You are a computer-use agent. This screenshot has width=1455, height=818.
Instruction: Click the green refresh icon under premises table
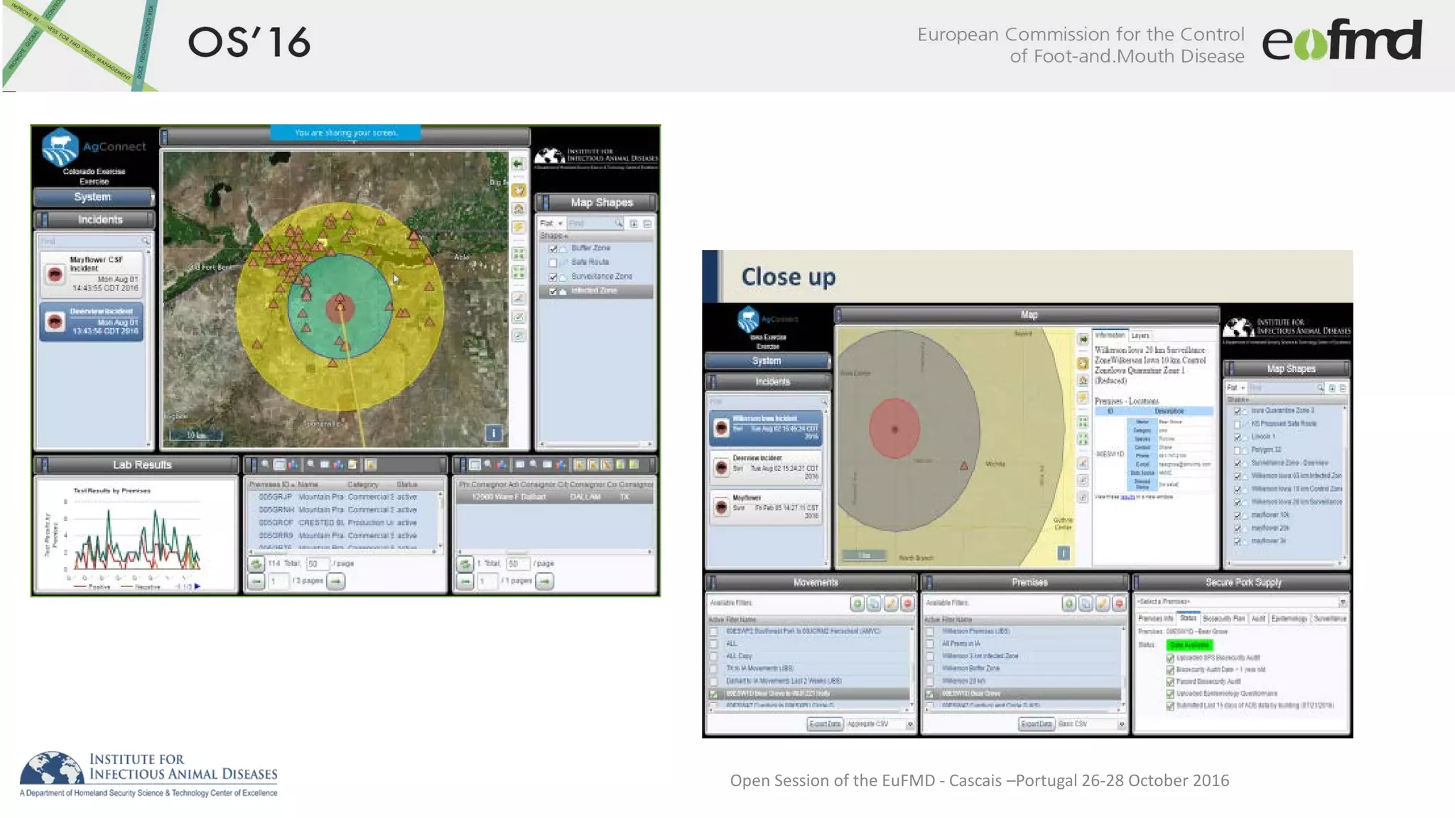(x=256, y=564)
